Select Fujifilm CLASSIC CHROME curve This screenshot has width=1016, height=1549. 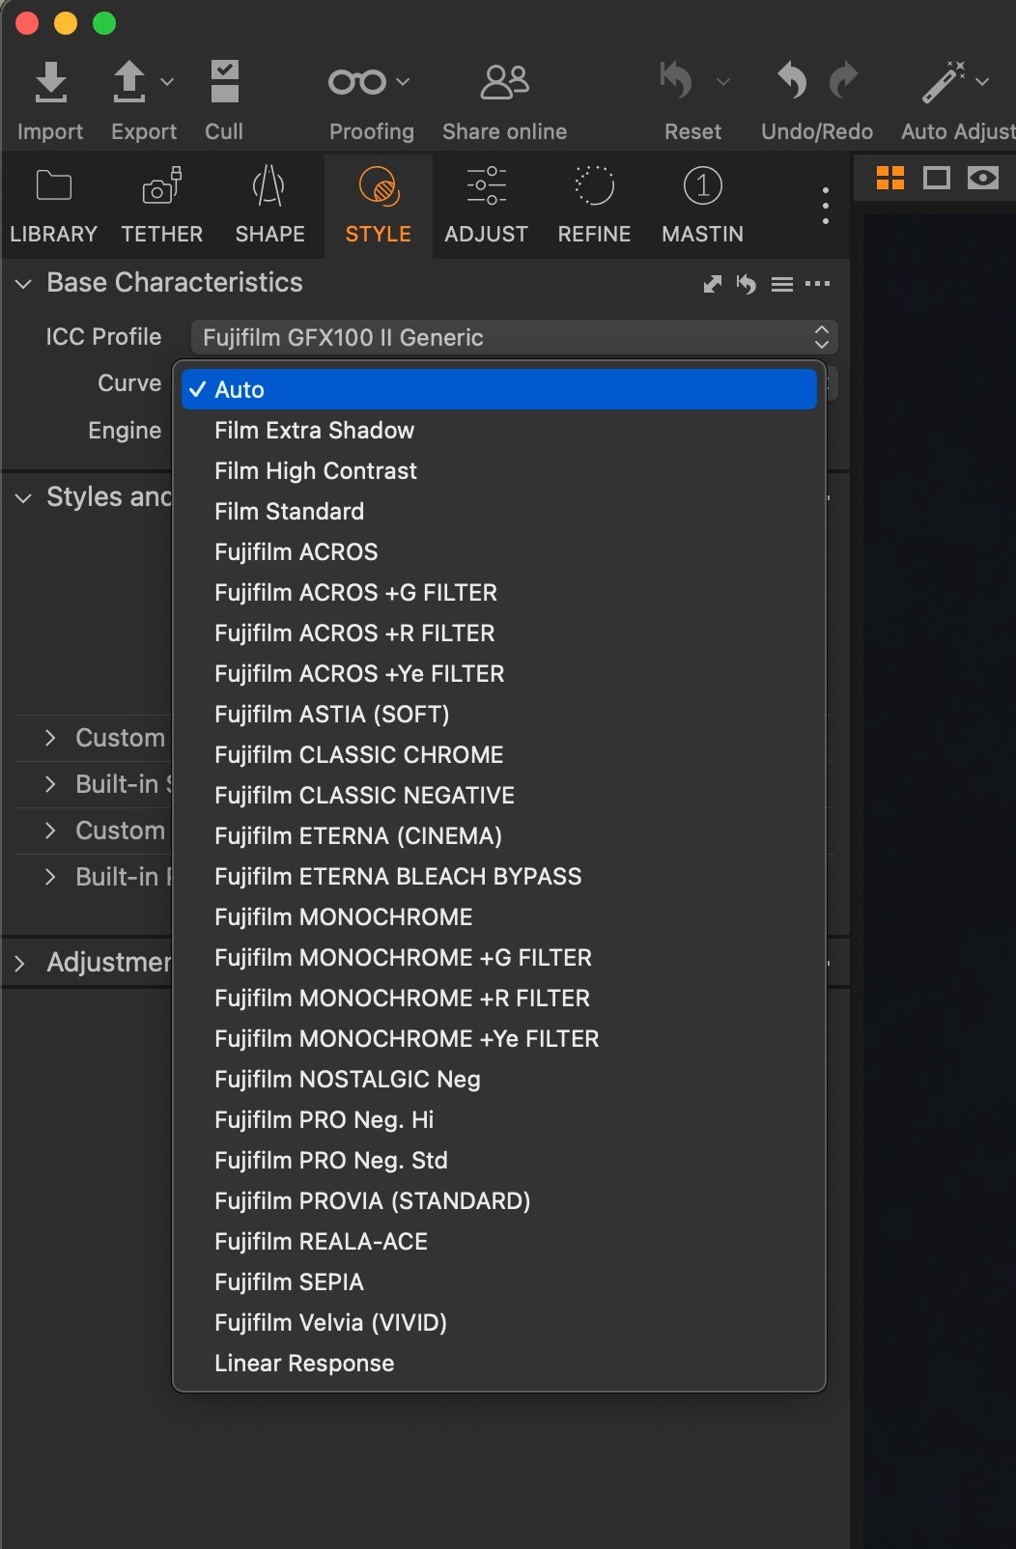[x=358, y=754]
